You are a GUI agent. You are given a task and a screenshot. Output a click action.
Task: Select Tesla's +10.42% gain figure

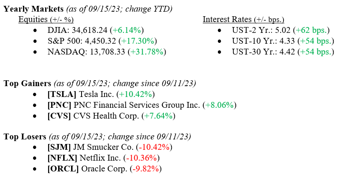137,94
